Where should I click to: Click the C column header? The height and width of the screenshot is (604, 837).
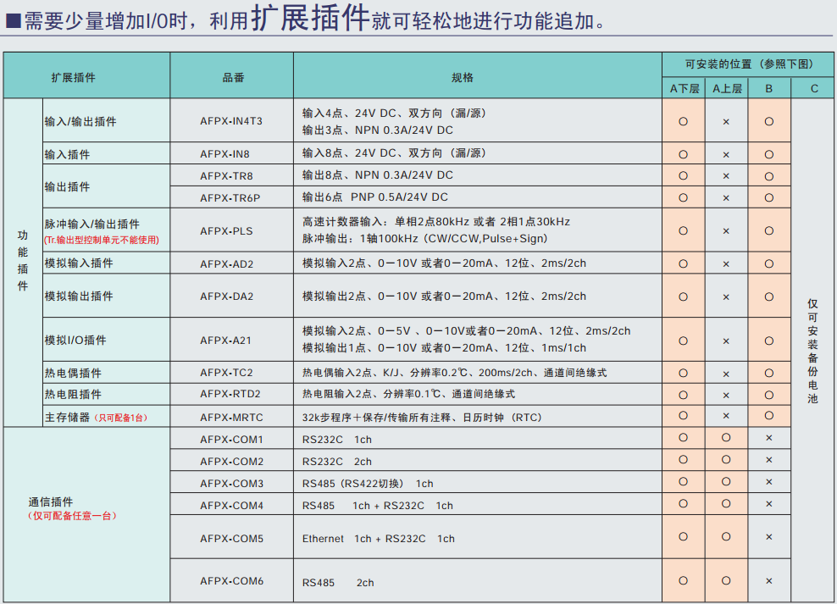pos(814,88)
